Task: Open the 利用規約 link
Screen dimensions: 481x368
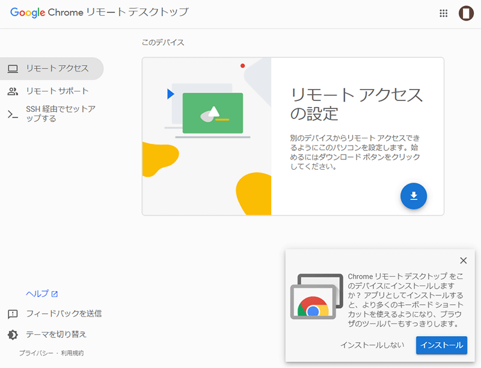Action: click(72, 353)
